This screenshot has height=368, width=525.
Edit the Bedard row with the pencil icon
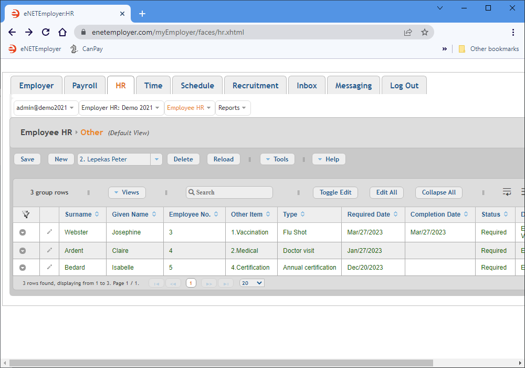pos(49,267)
